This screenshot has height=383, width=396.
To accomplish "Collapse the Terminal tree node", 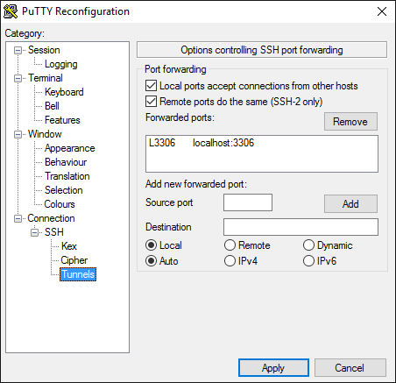I will pyautogui.click(x=18, y=78).
